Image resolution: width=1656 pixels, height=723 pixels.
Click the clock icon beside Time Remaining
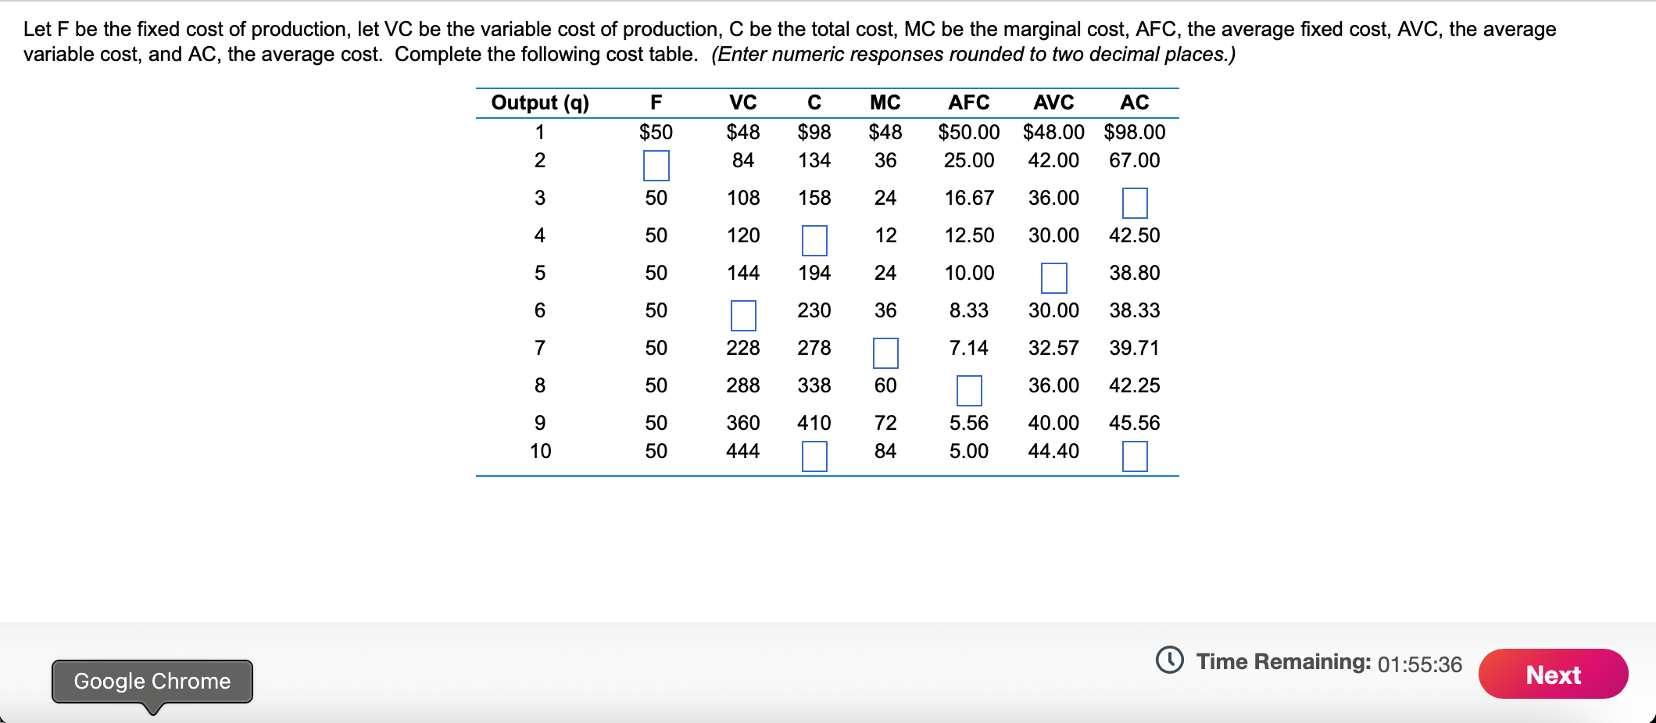[x=1169, y=660]
